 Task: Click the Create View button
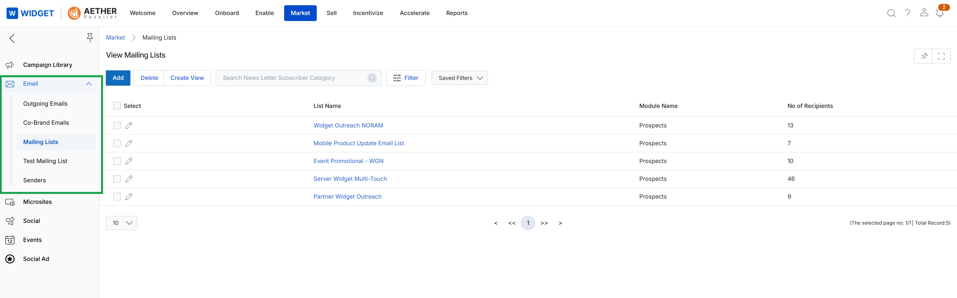(x=187, y=78)
